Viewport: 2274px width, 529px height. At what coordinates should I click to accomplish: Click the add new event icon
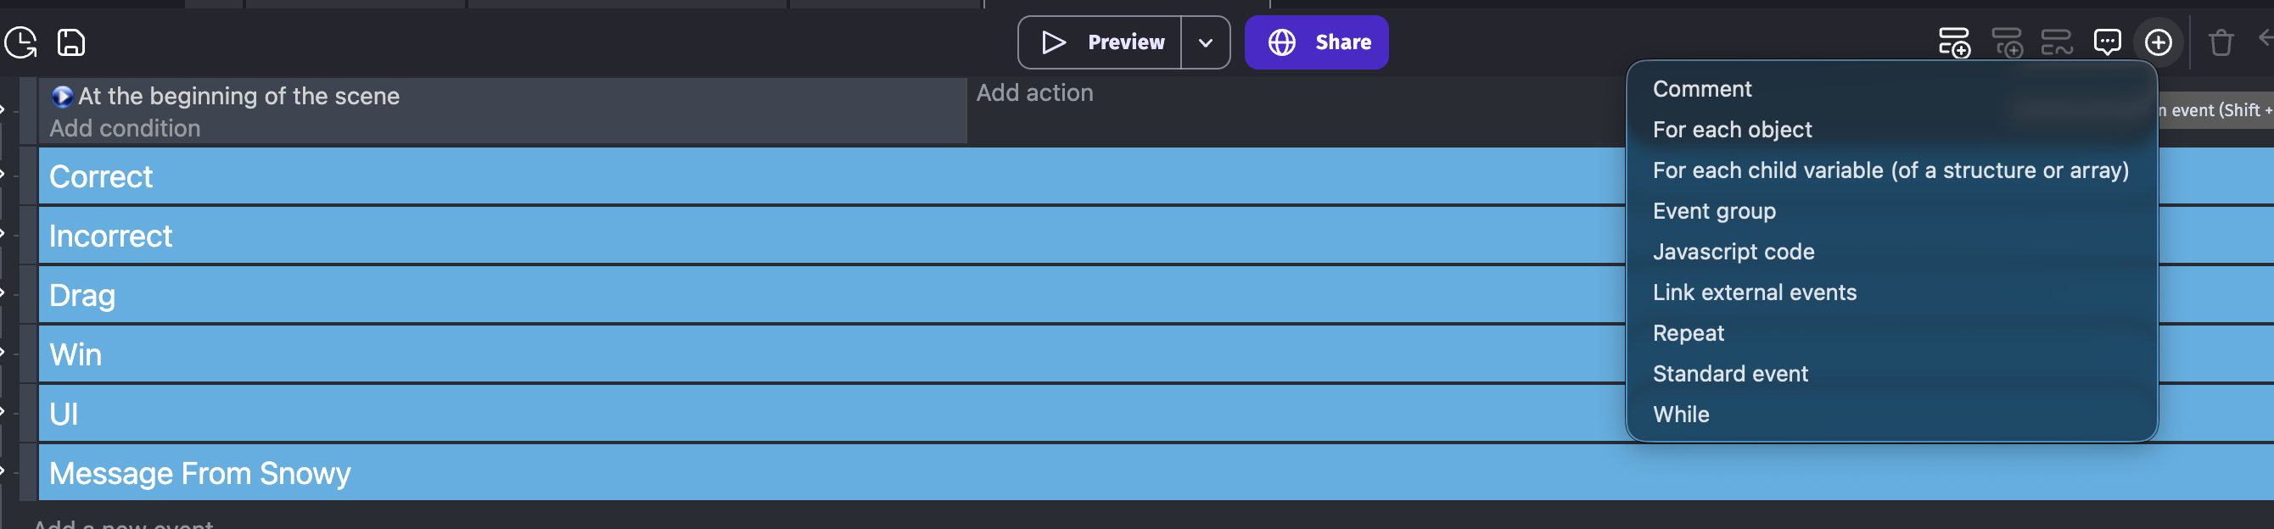tap(1953, 42)
